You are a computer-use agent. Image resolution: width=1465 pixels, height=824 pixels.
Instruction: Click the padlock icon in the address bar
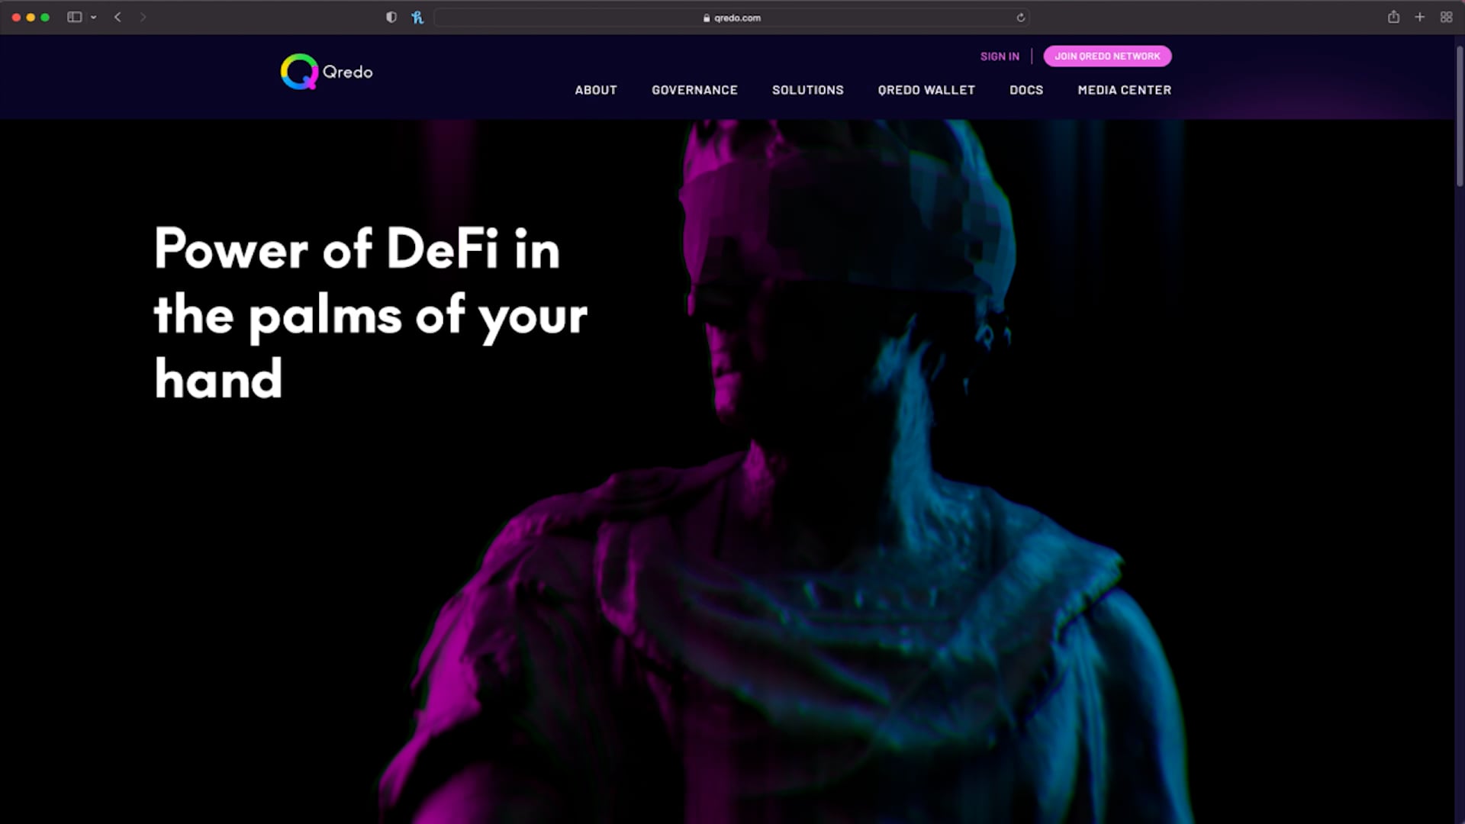coord(707,18)
